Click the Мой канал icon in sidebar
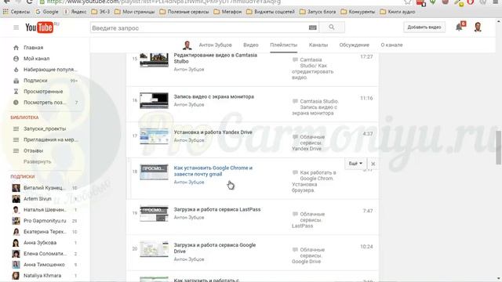Viewport: 502px width, 282px height. 16,59
